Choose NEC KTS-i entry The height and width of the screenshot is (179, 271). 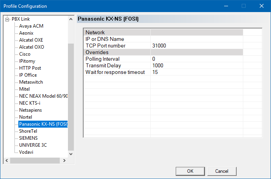coord(30,103)
